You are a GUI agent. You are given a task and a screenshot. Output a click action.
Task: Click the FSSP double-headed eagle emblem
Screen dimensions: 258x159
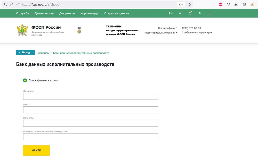click(x=22, y=31)
